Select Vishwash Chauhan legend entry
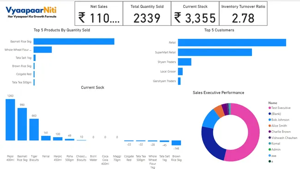The width and height of the screenshot is (300, 169). tap(283, 138)
